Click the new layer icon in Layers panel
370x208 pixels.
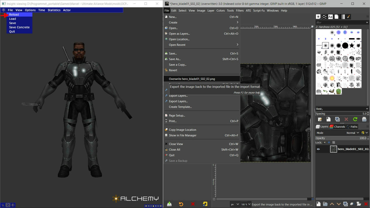click(x=318, y=204)
